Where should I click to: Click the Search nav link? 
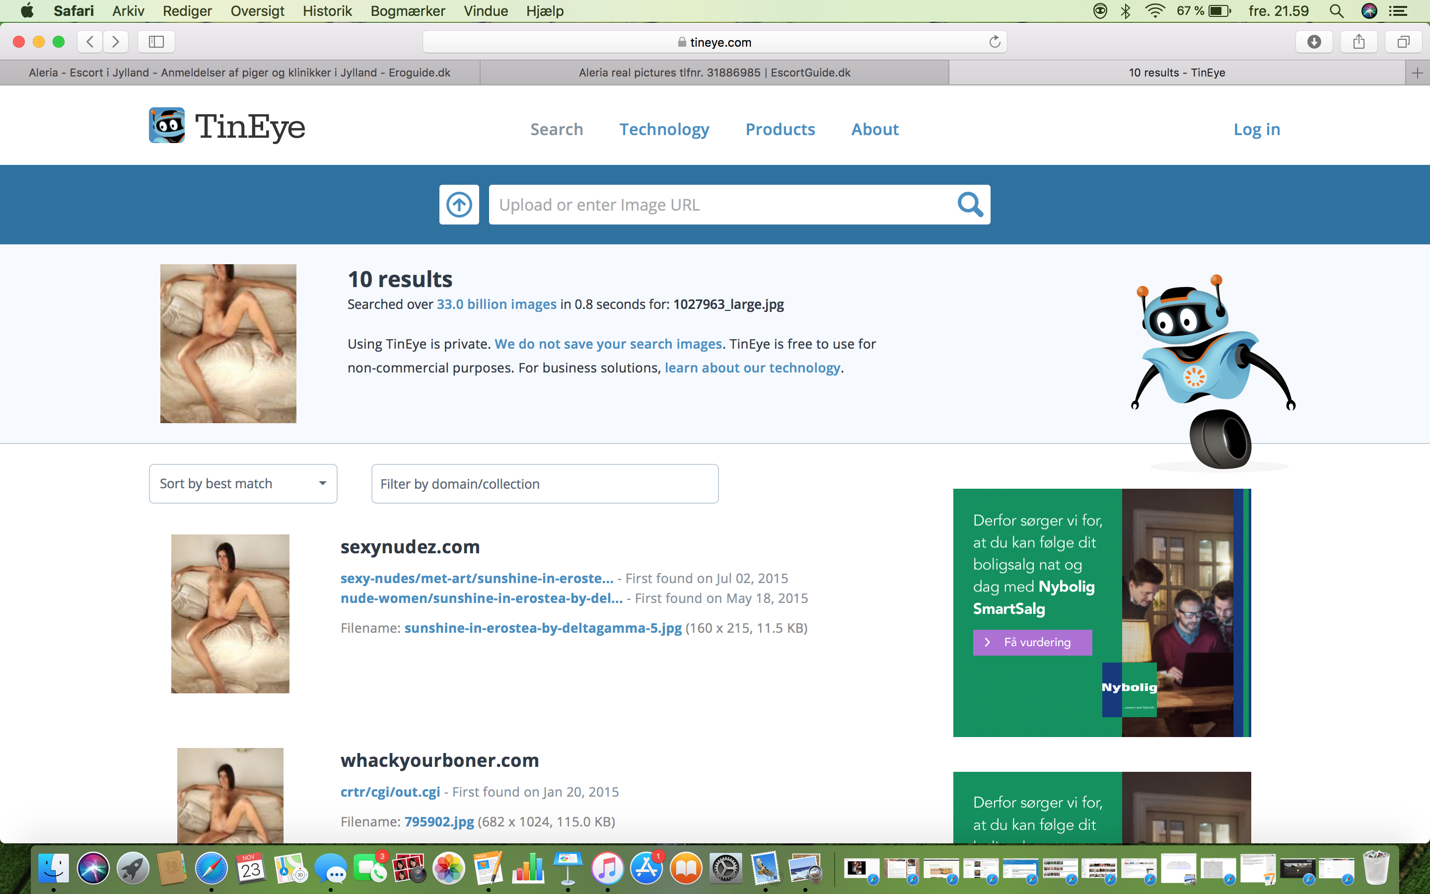[557, 129]
